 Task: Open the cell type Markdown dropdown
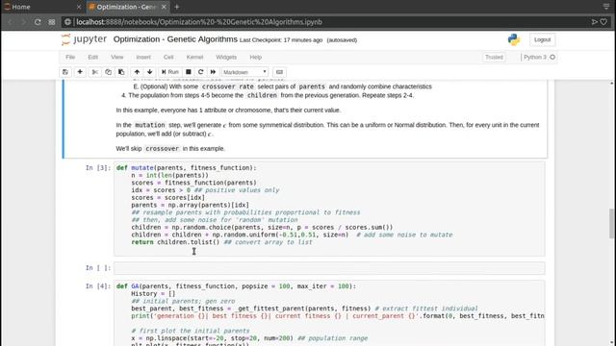[244, 72]
